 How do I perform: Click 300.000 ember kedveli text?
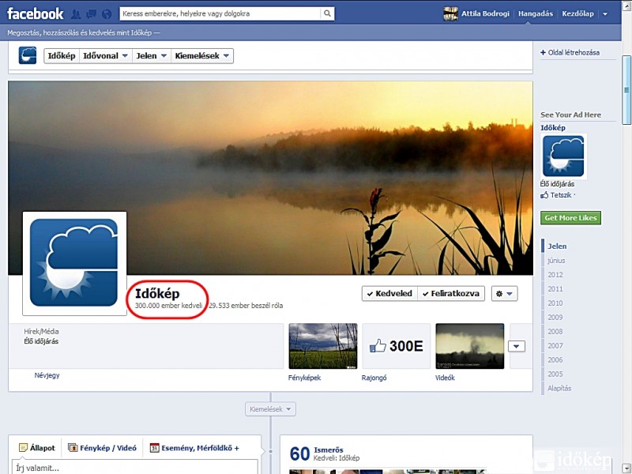coord(168,306)
